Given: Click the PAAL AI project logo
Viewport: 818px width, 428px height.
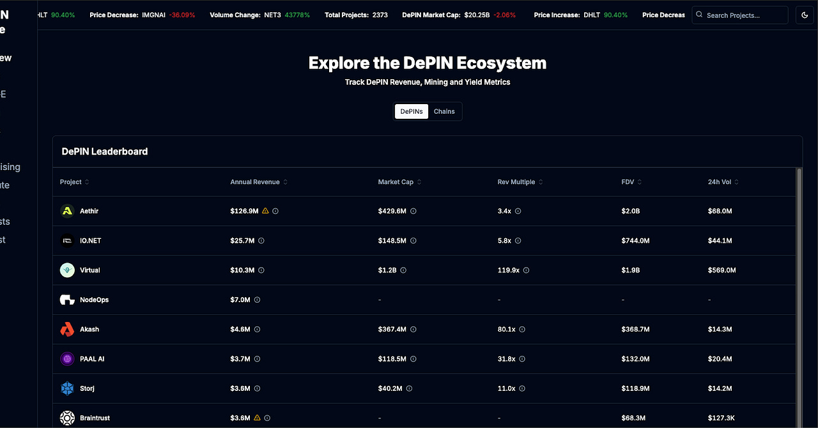Looking at the screenshot, I should point(67,359).
